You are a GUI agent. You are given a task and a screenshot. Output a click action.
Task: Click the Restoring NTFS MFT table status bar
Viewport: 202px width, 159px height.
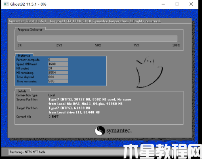click(x=66, y=152)
